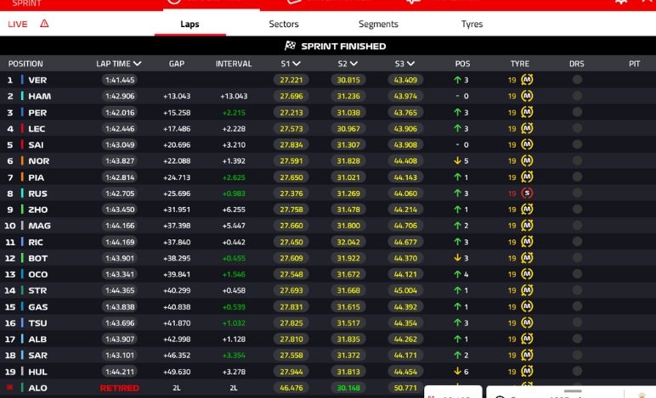Click the LIVE label
This screenshot has height=398, width=656.
coord(18,24)
